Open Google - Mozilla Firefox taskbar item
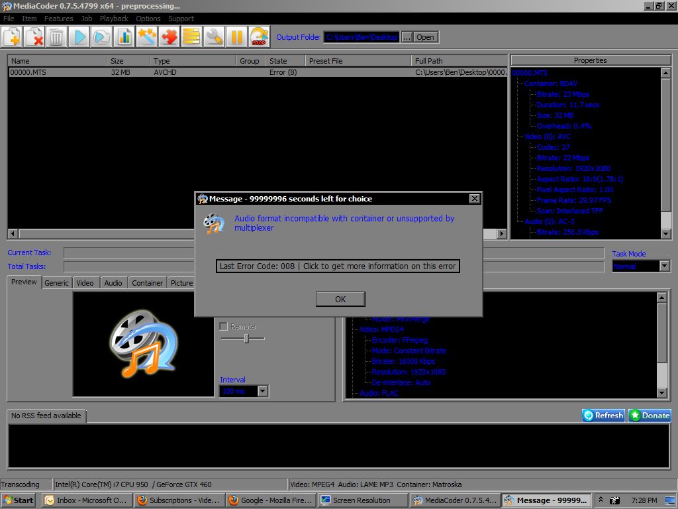This screenshot has width=678, height=509. (x=271, y=500)
